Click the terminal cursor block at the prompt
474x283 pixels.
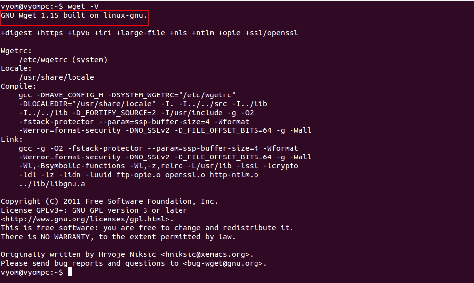click(x=70, y=272)
